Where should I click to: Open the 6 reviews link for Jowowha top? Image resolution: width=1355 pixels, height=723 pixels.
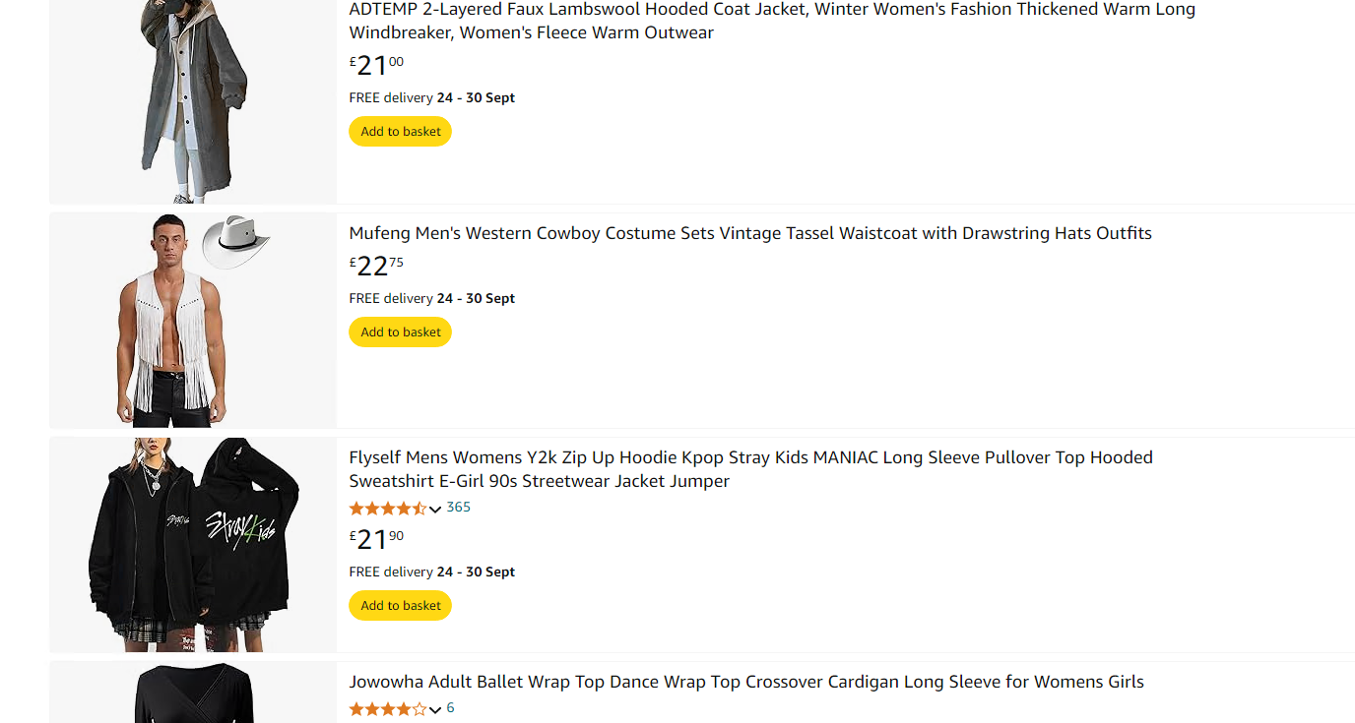(450, 708)
